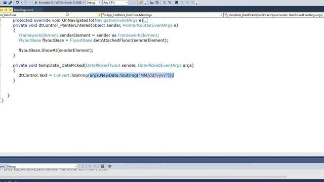Click the Save All icon
Image resolution: width=324 pixels, height=182 pixels.
[x=10, y=3]
